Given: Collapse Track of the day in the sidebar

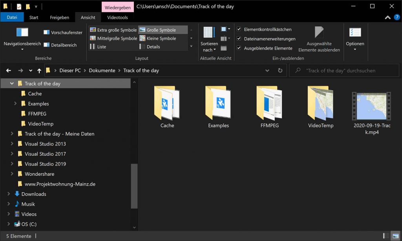Looking at the screenshot, I should point(11,83).
